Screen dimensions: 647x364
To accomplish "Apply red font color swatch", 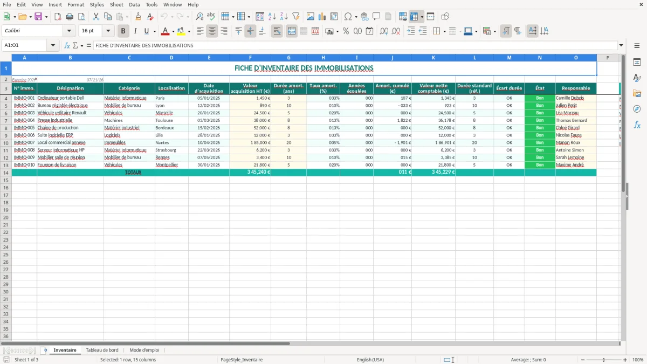I will click(166, 31).
